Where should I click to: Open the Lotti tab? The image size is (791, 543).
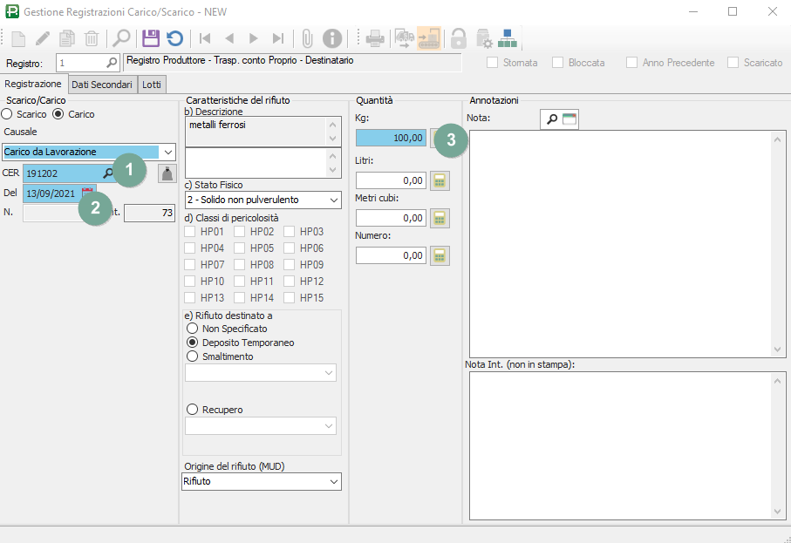[152, 85]
